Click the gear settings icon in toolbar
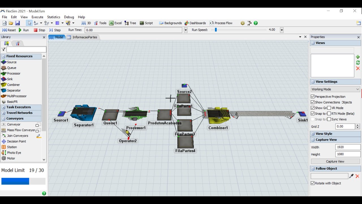This screenshot has width=362, height=204. [x=243, y=23]
